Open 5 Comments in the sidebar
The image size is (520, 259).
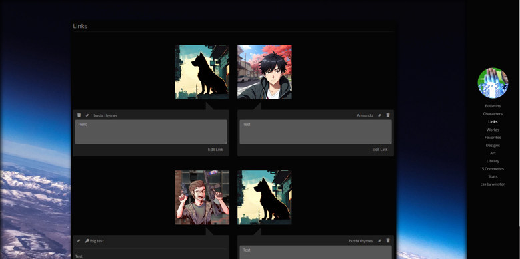tap(493, 169)
